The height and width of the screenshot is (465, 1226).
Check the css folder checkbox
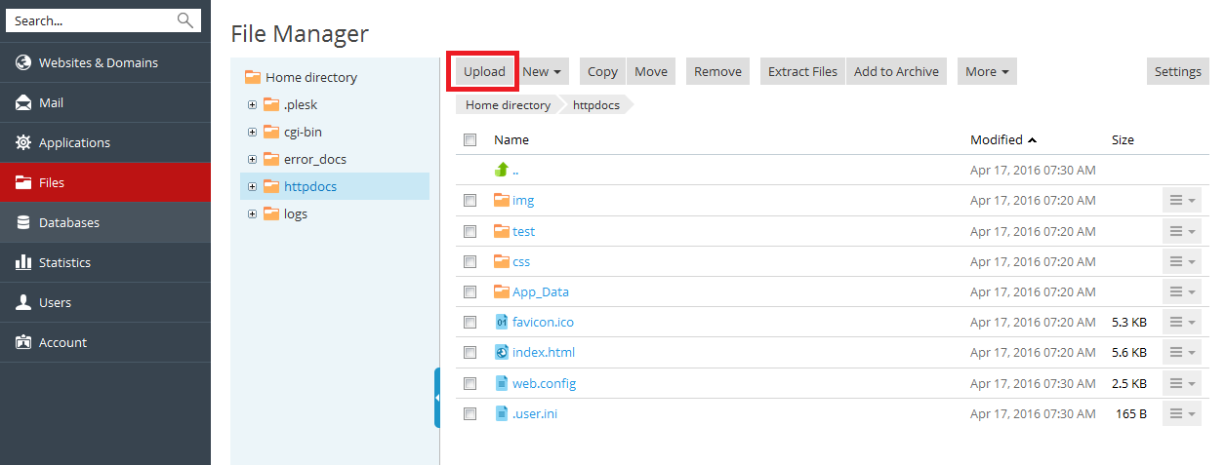470,261
